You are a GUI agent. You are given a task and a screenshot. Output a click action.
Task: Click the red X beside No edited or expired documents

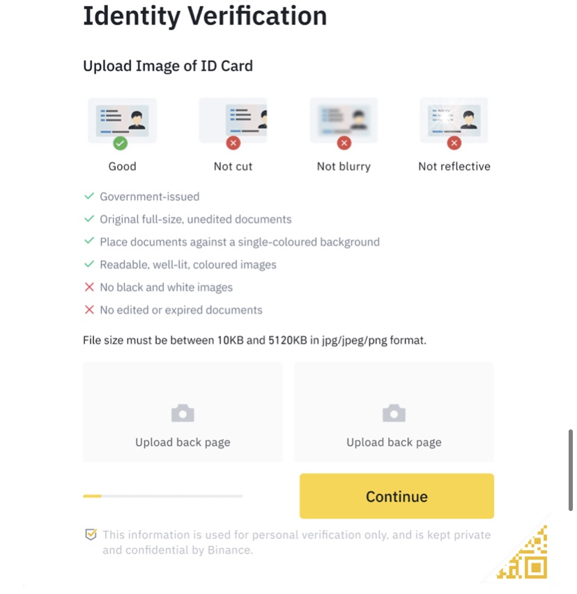(89, 310)
